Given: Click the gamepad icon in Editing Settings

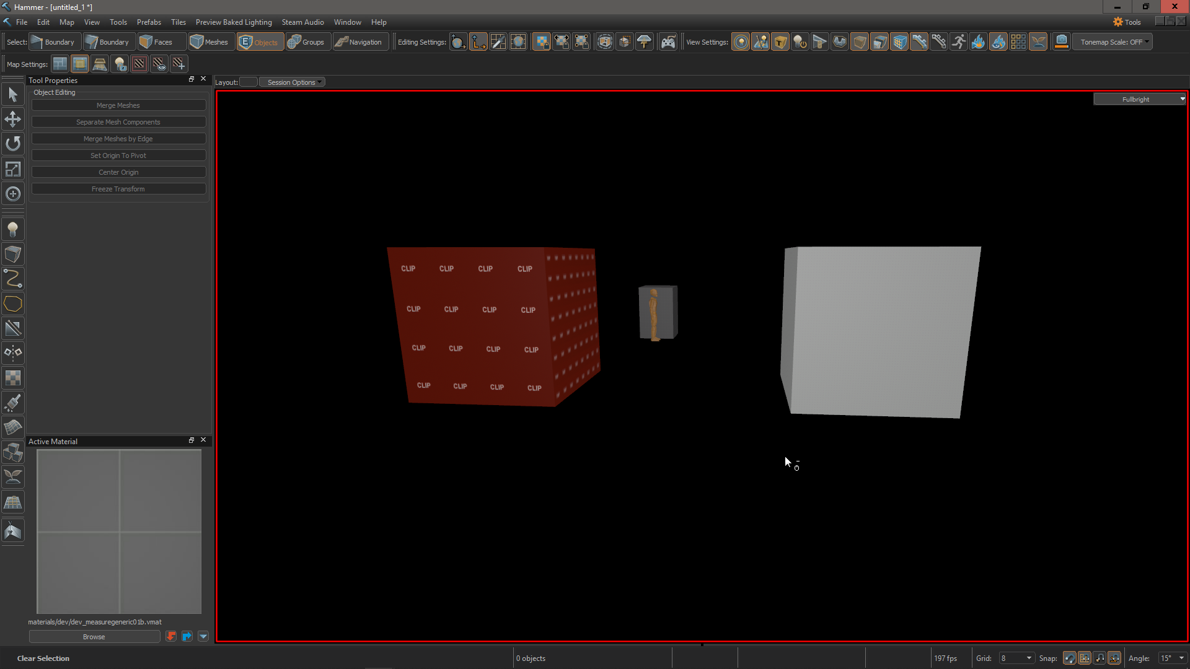Looking at the screenshot, I should 669,42.
